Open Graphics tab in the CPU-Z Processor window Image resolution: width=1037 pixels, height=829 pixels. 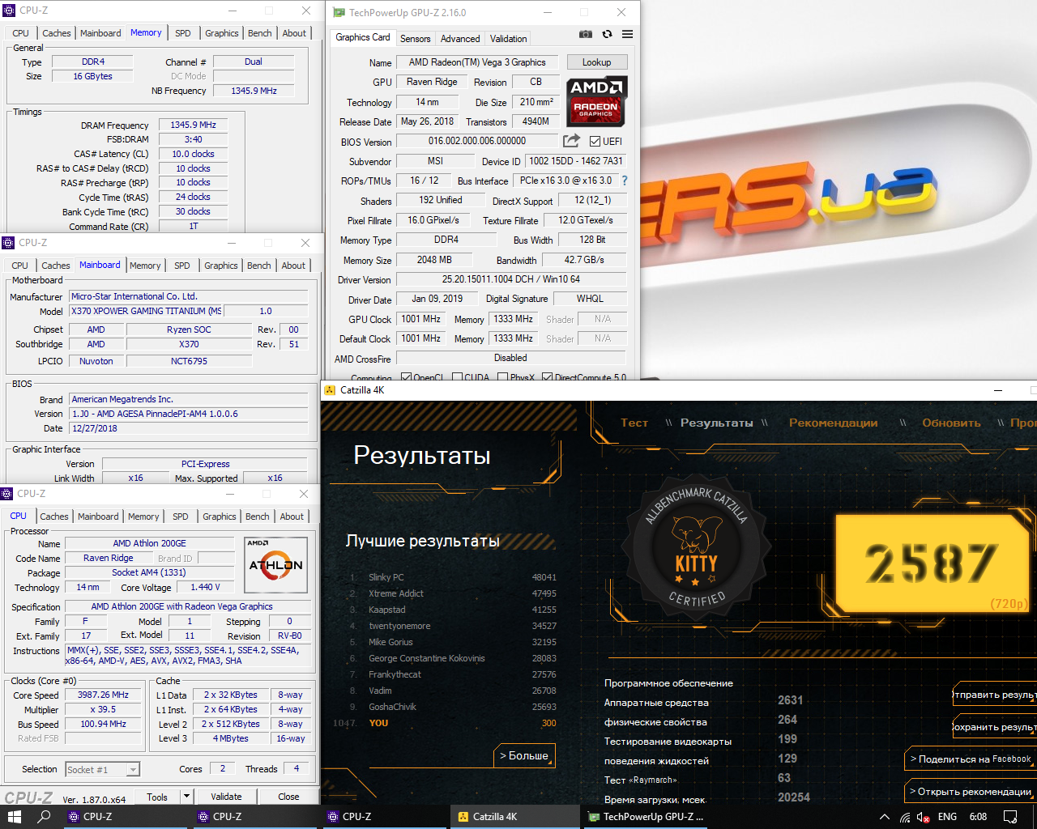click(220, 517)
